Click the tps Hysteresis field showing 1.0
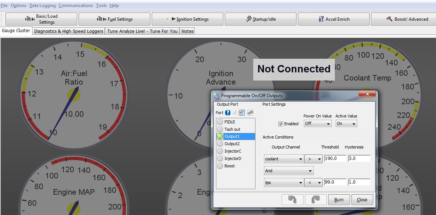 358,182
